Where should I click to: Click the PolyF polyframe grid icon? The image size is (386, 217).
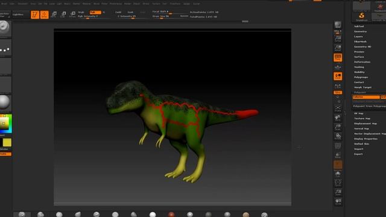click(338, 146)
